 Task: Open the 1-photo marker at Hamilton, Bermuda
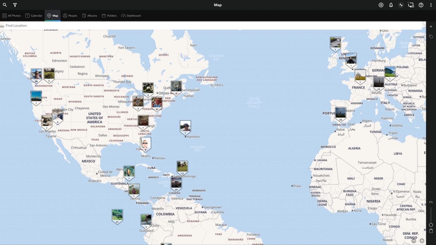[x=185, y=128]
